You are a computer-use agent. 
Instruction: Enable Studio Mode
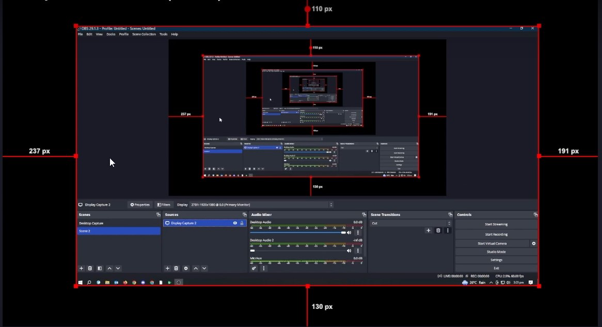coord(496,252)
